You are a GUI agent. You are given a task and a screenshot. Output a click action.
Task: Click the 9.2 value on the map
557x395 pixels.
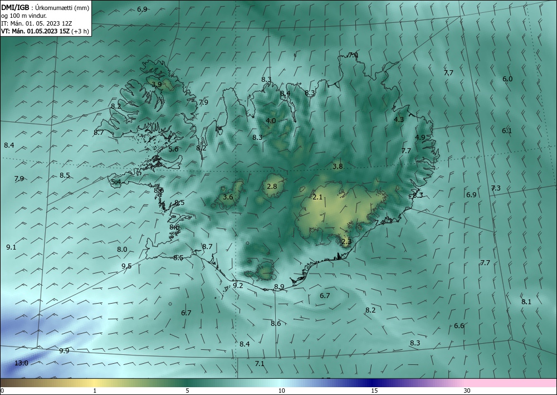[x=238, y=286]
